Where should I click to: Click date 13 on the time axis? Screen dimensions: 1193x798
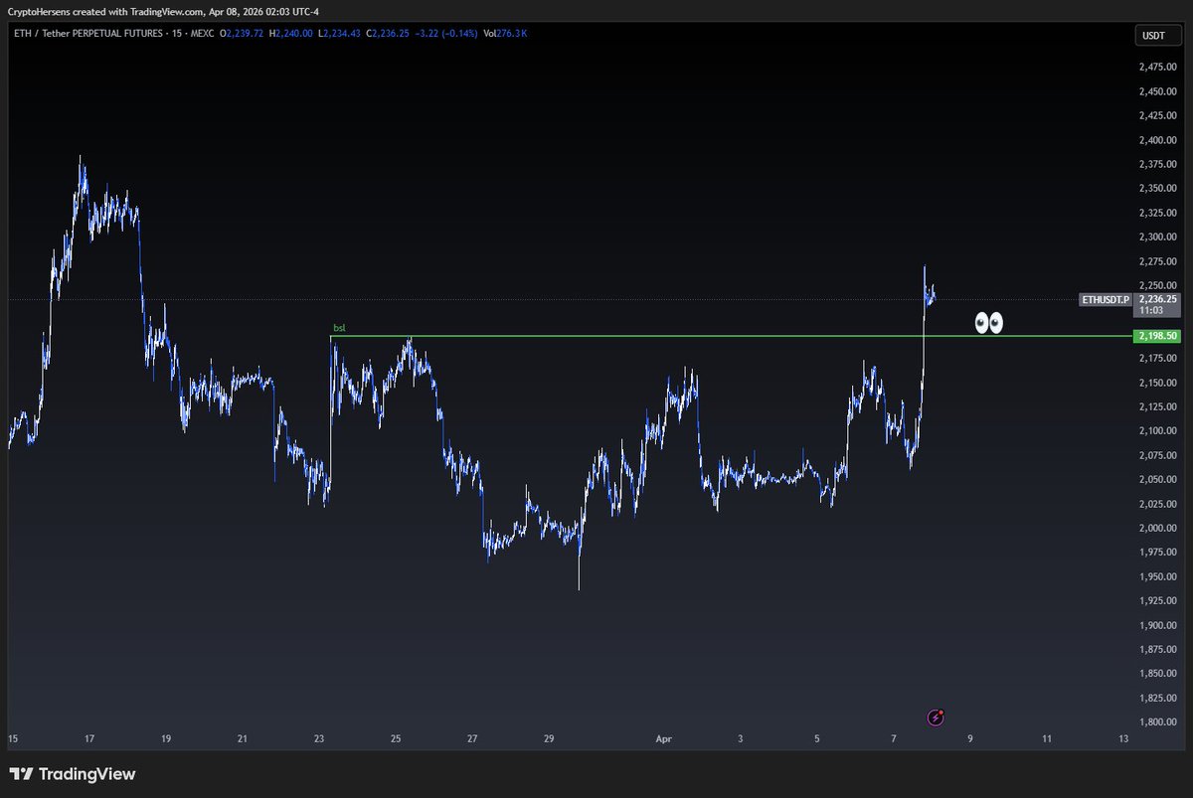click(1123, 739)
